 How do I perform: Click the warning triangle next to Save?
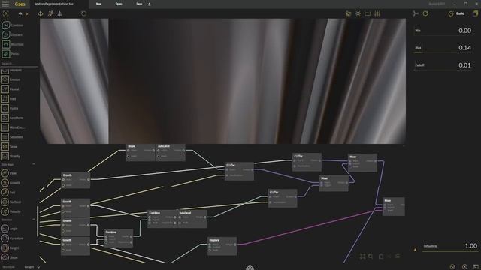pos(150,4)
